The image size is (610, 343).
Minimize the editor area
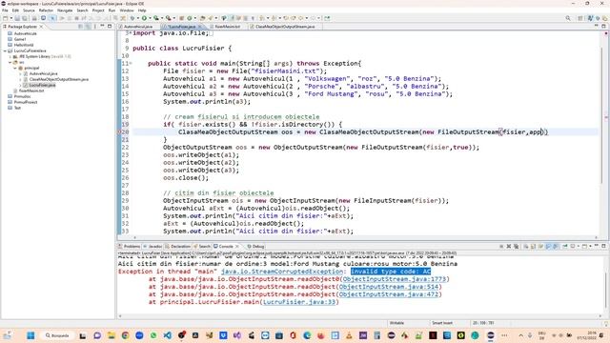coord(597,27)
